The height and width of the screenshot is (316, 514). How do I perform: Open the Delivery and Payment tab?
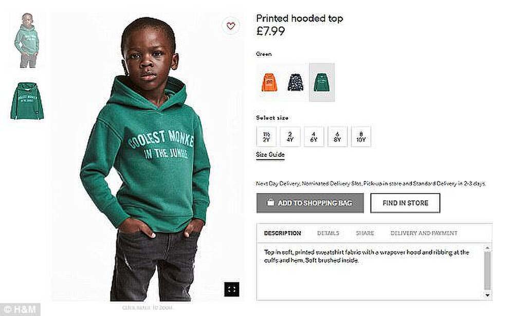click(424, 233)
